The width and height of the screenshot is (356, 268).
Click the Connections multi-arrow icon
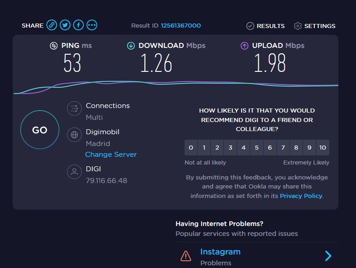73,108
